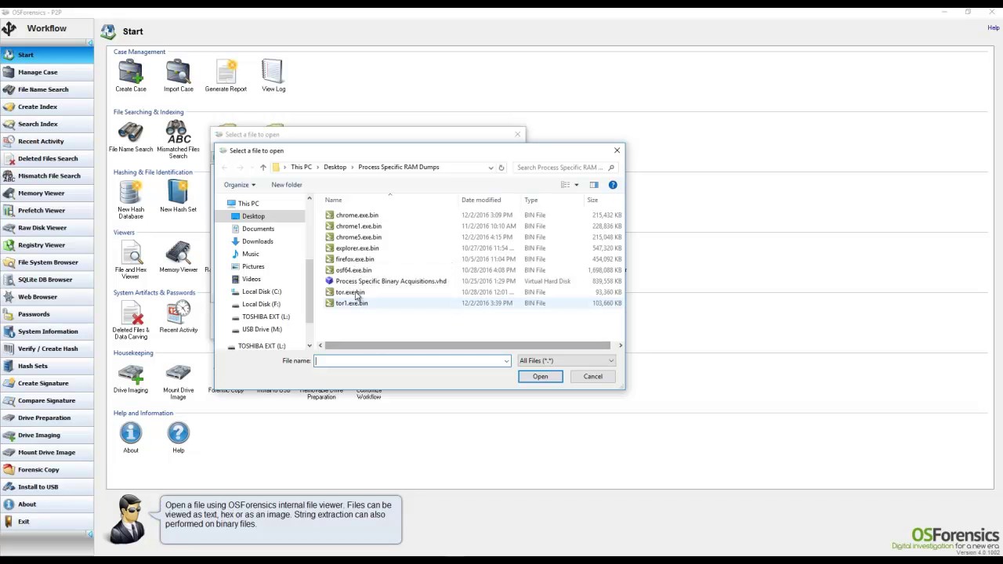Open the Memory Viewer icon in Viewers

[178, 256]
